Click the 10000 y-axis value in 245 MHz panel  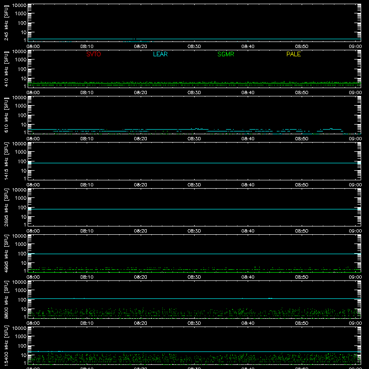pos(19,6)
